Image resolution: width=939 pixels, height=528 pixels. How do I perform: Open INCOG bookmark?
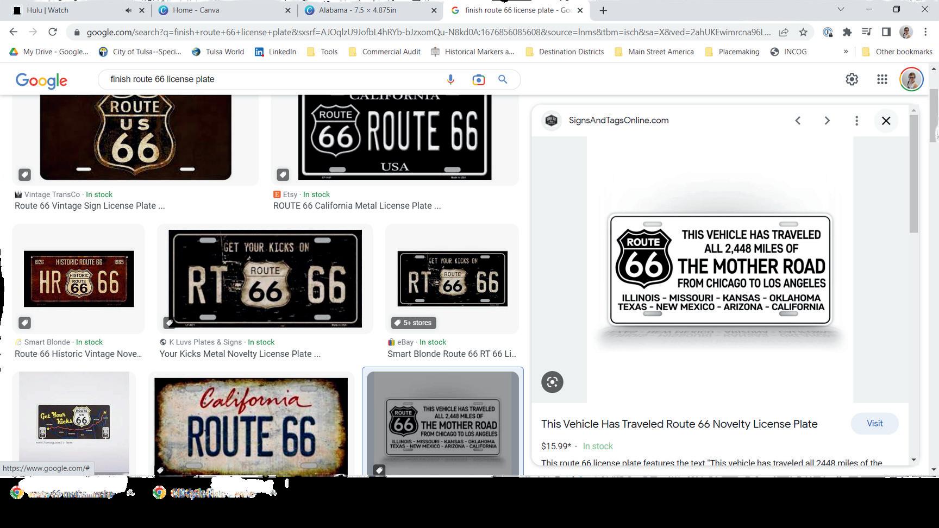788,52
